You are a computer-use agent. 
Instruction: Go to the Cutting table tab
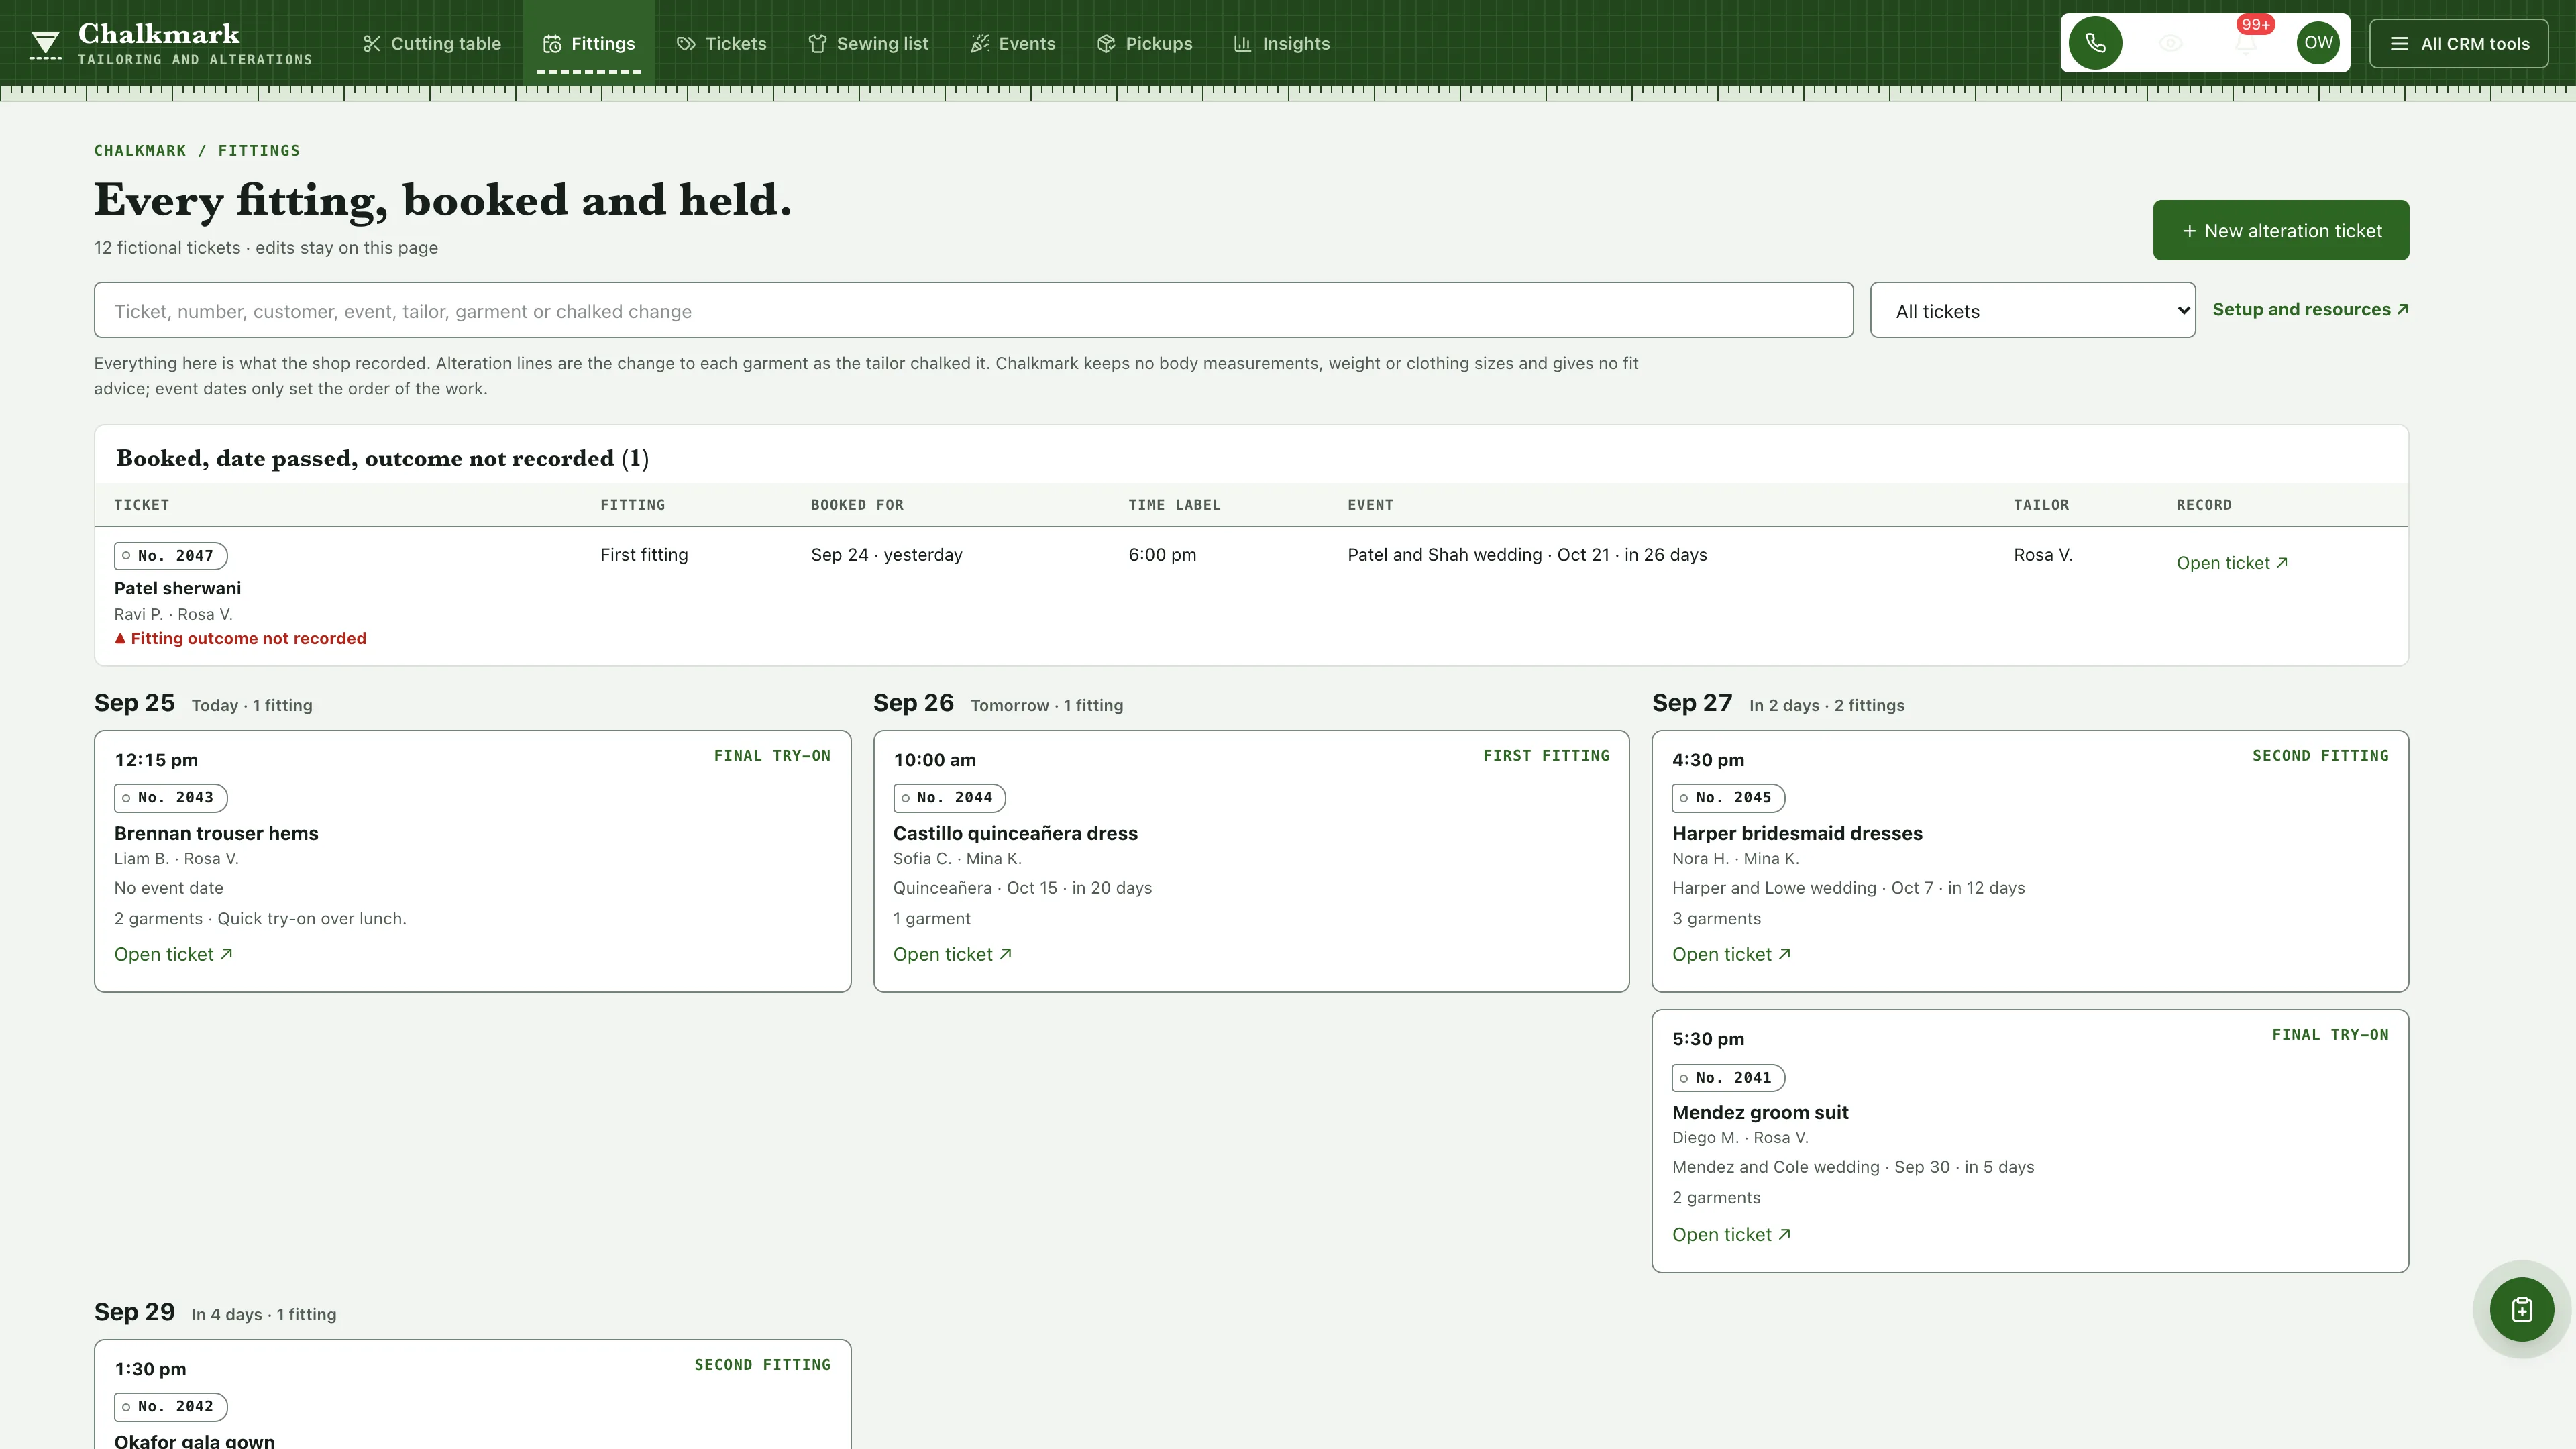click(431, 43)
